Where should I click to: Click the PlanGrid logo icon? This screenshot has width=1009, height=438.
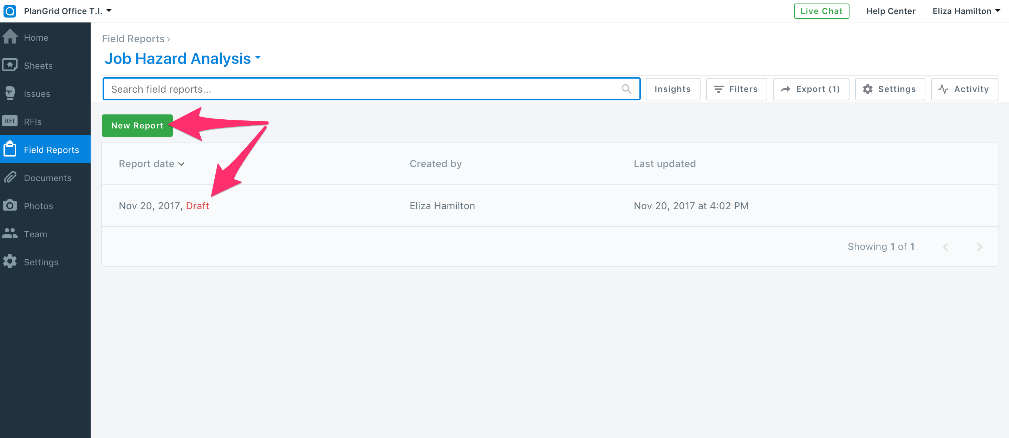tap(10, 11)
